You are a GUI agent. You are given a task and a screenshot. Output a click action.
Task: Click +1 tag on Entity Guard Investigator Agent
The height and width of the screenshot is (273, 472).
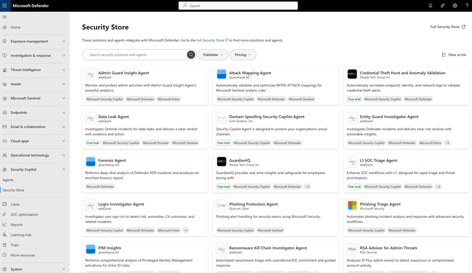tap(447, 143)
